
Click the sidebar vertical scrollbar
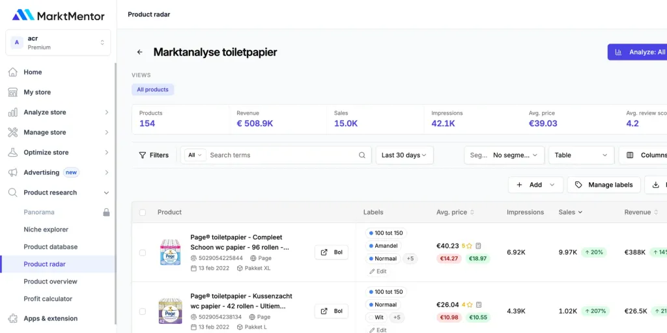(116, 195)
